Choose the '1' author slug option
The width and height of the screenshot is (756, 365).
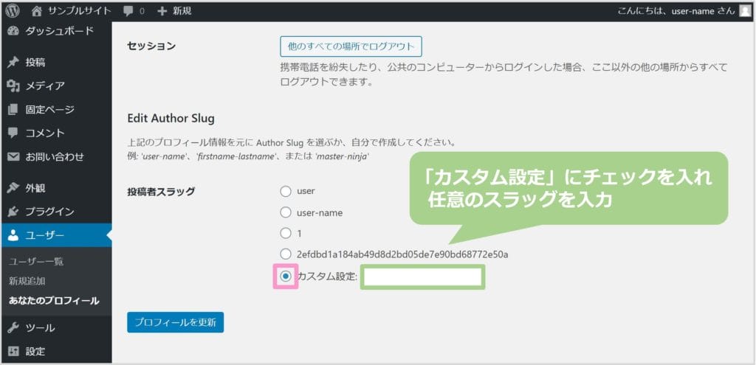coord(286,233)
